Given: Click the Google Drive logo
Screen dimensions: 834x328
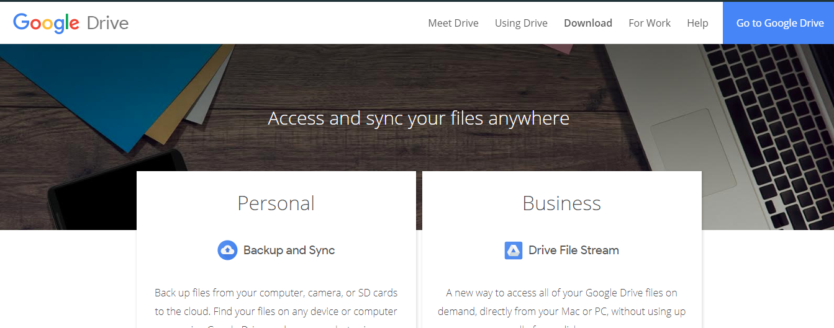Looking at the screenshot, I should 71,23.
